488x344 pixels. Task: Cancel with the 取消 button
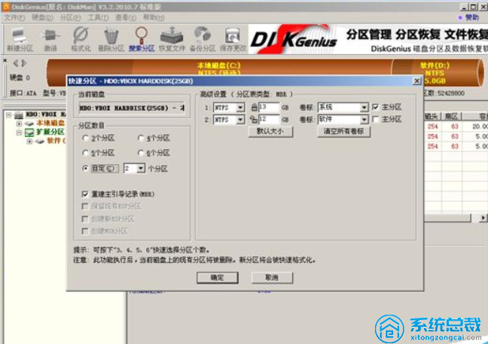272,278
